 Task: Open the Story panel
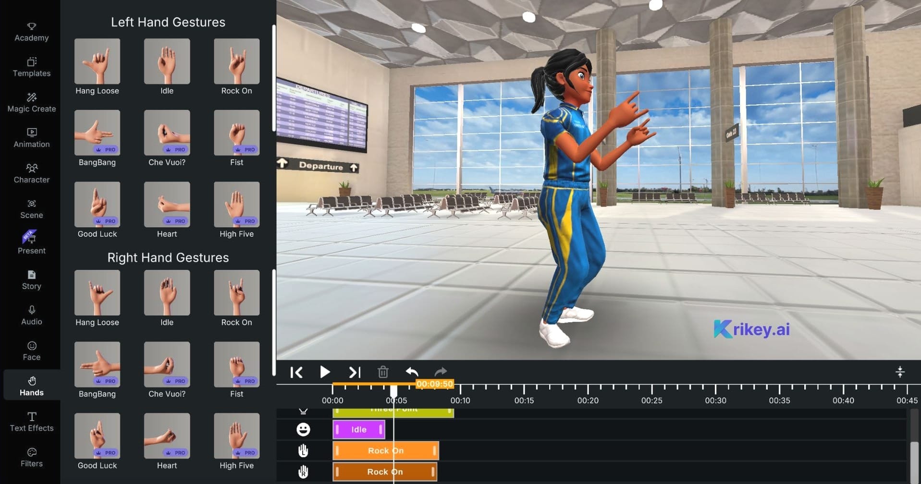coord(31,280)
